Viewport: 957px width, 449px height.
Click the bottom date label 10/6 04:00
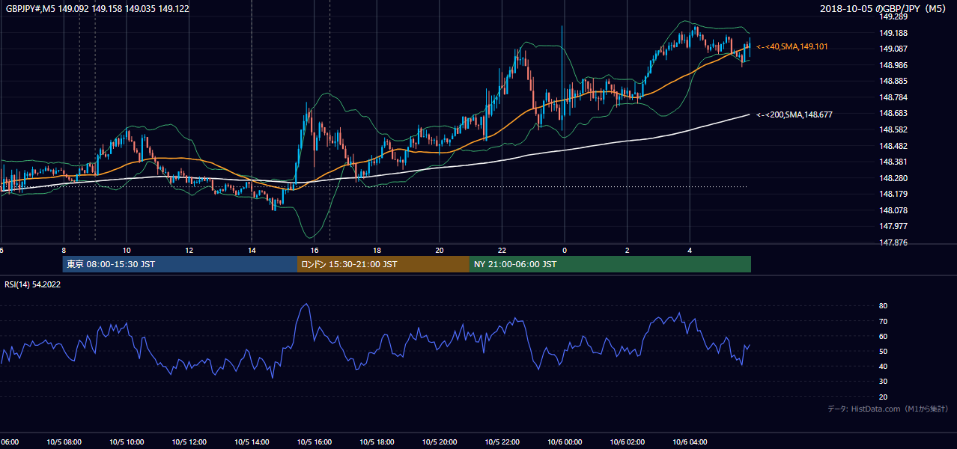tap(689, 442)
